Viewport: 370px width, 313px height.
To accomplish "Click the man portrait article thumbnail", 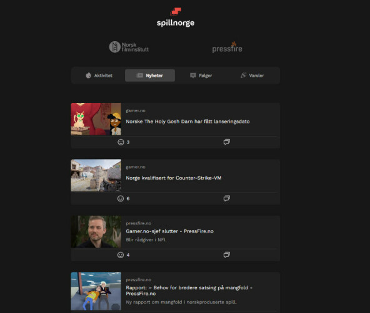I will coord(96,232).
